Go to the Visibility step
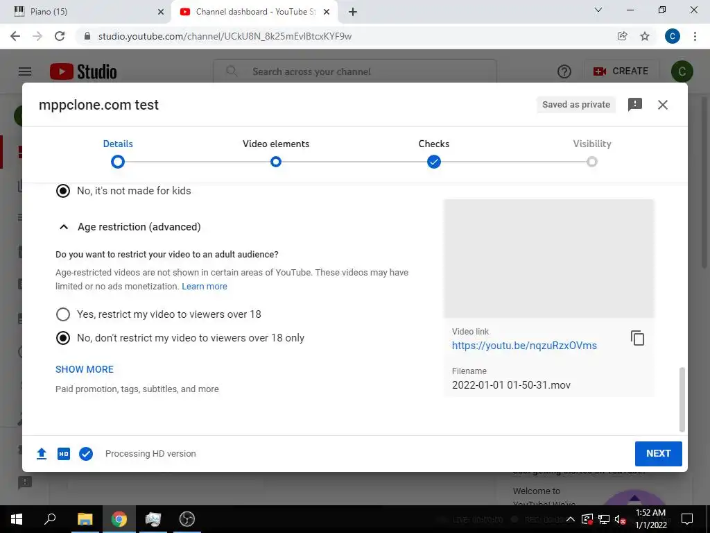Image resolution: width=710 pixels, height=533 pixels. coord(592,144)
